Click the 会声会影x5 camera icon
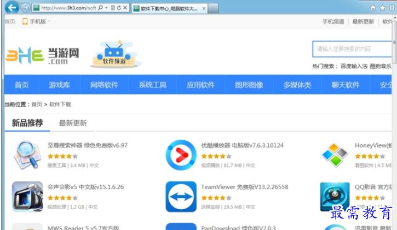397x230 pixels. point(27,197)
